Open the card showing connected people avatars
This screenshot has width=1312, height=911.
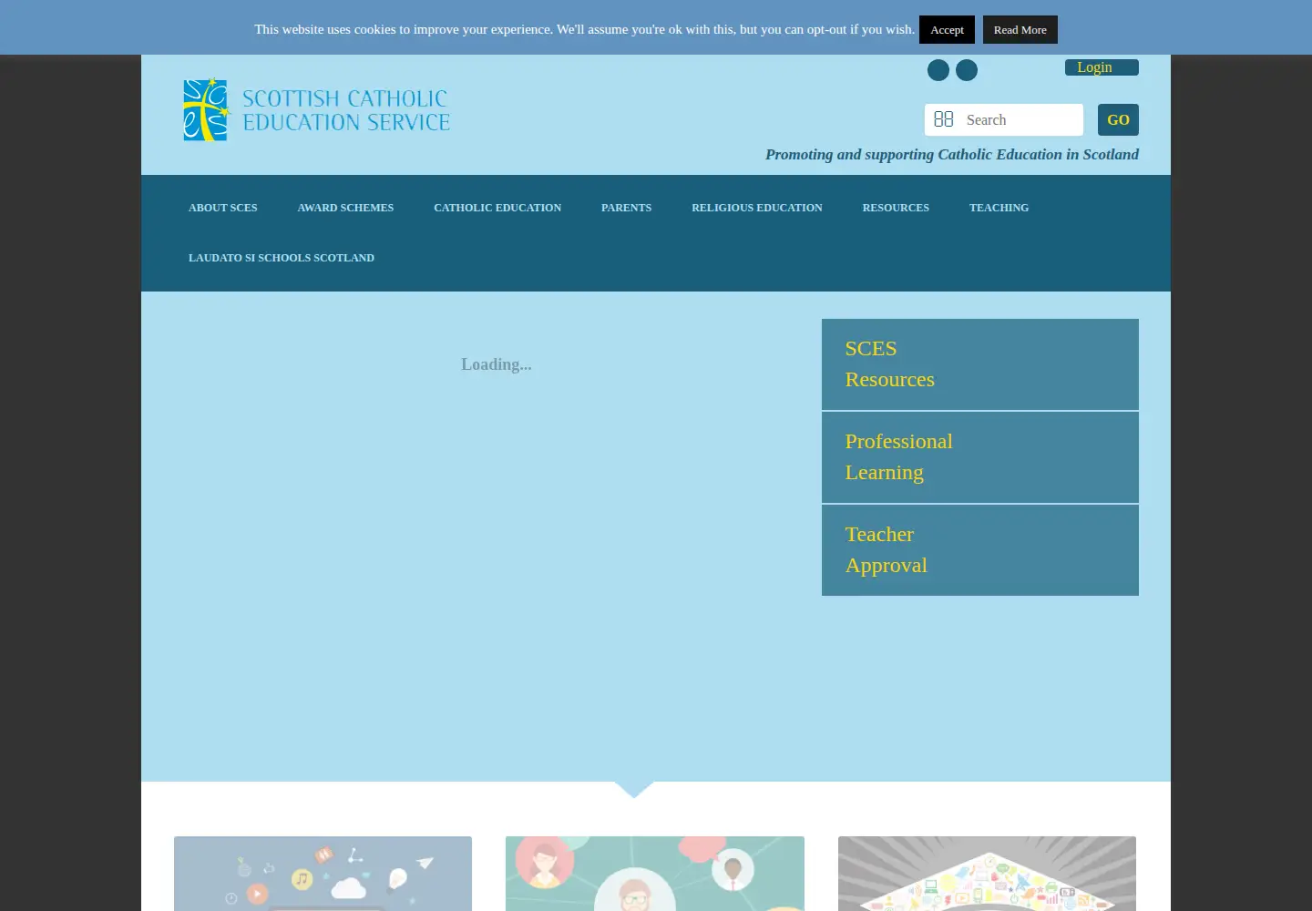point(655,874)
